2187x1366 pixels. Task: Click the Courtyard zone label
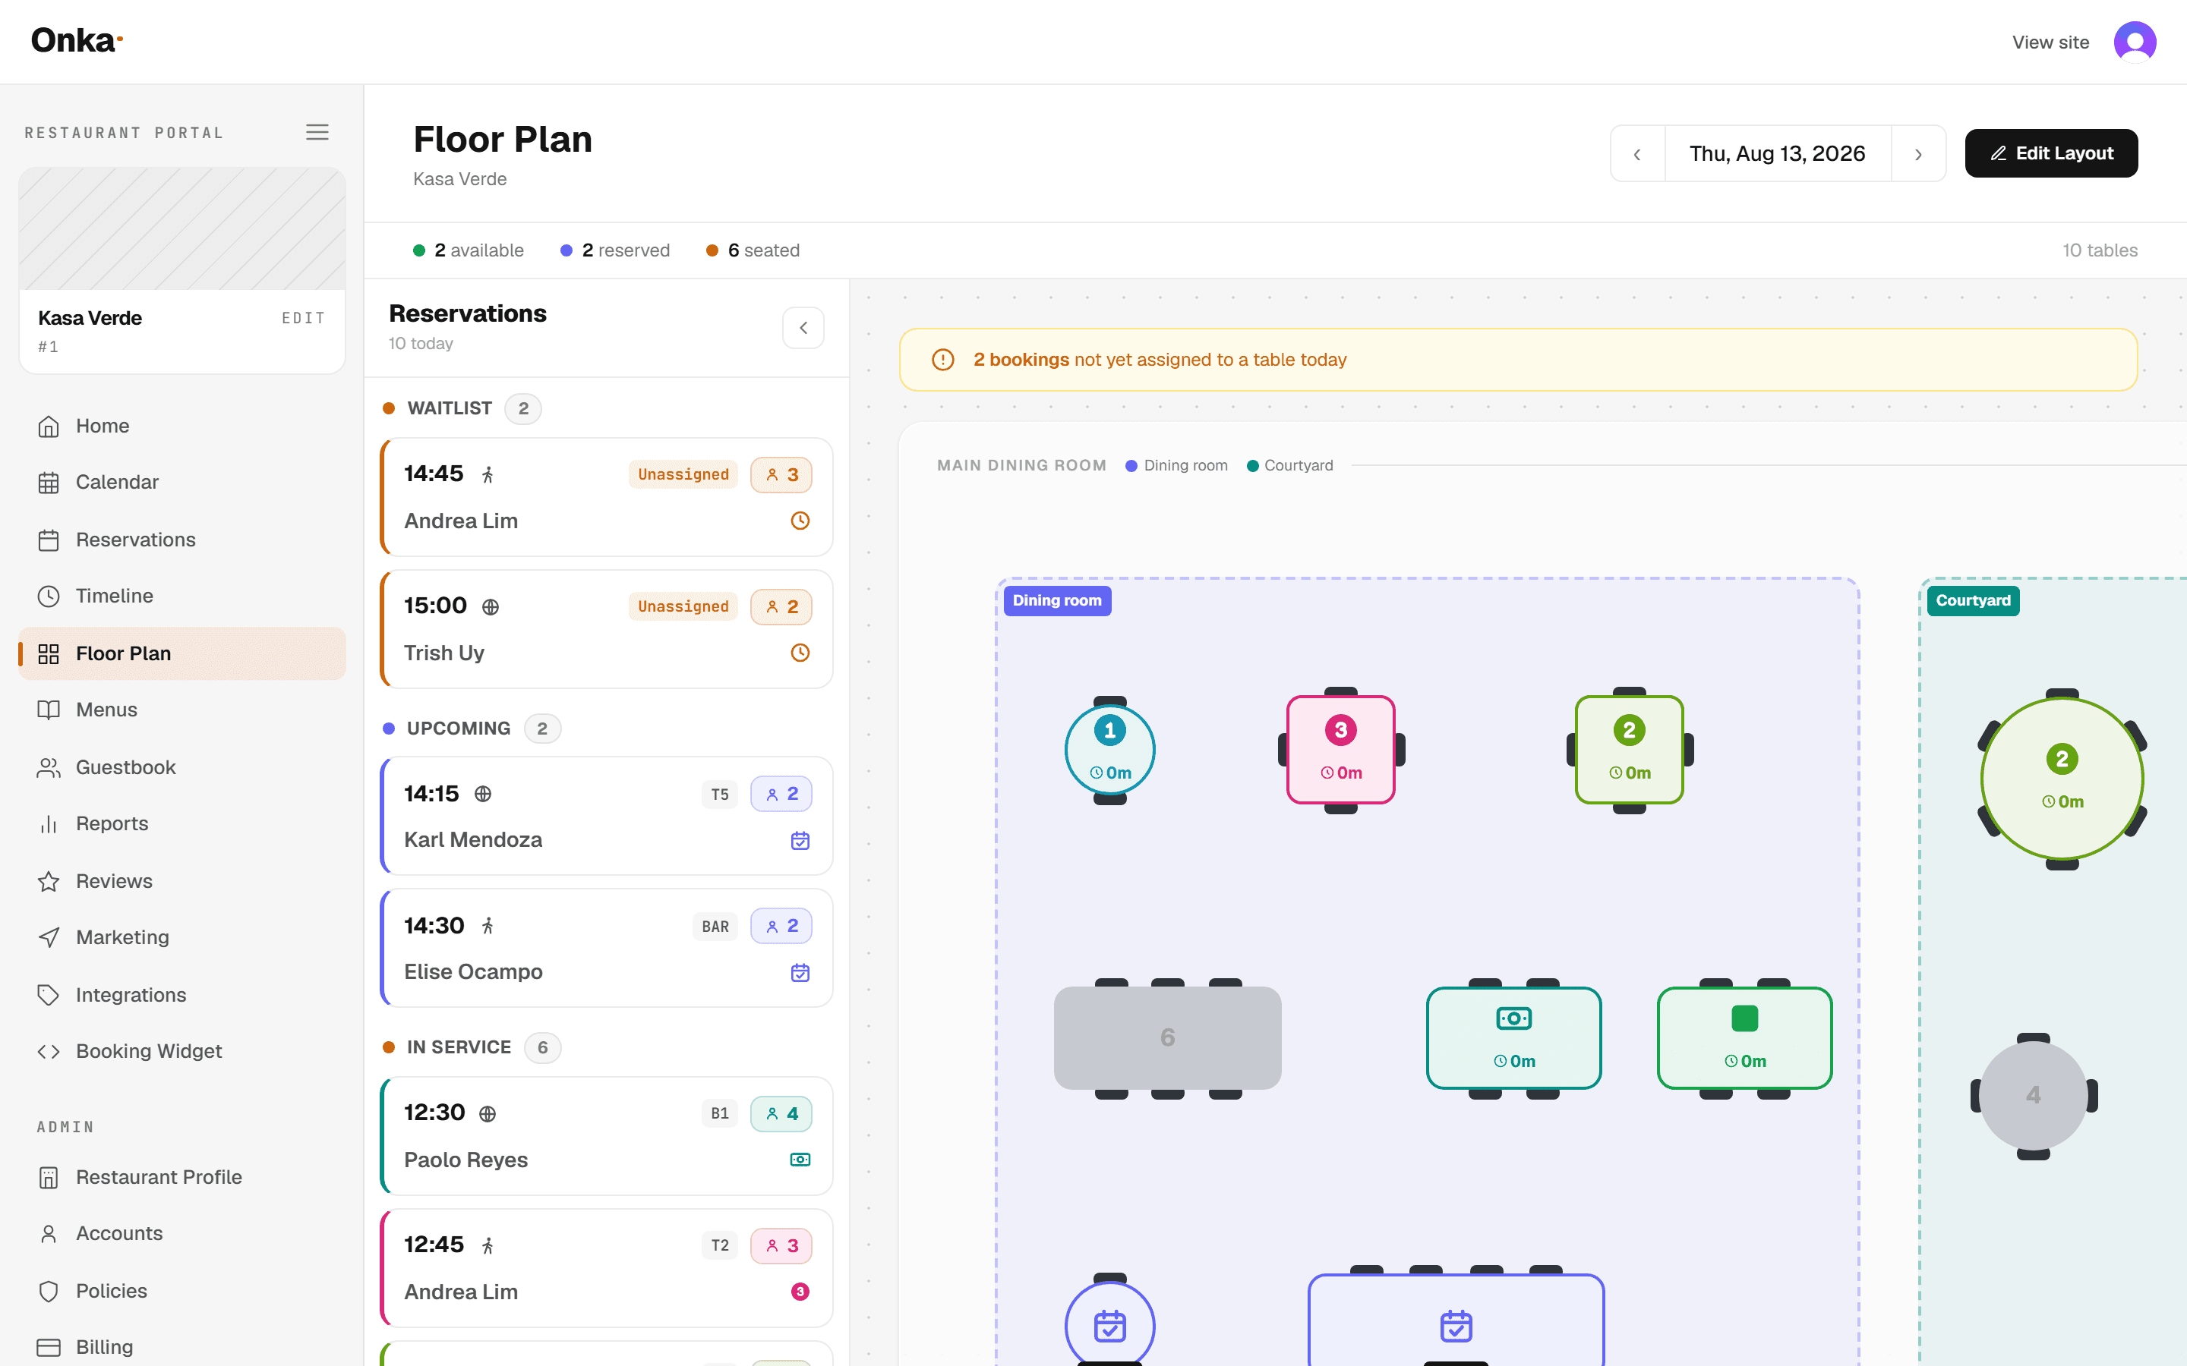click(x=1973, y=601)
